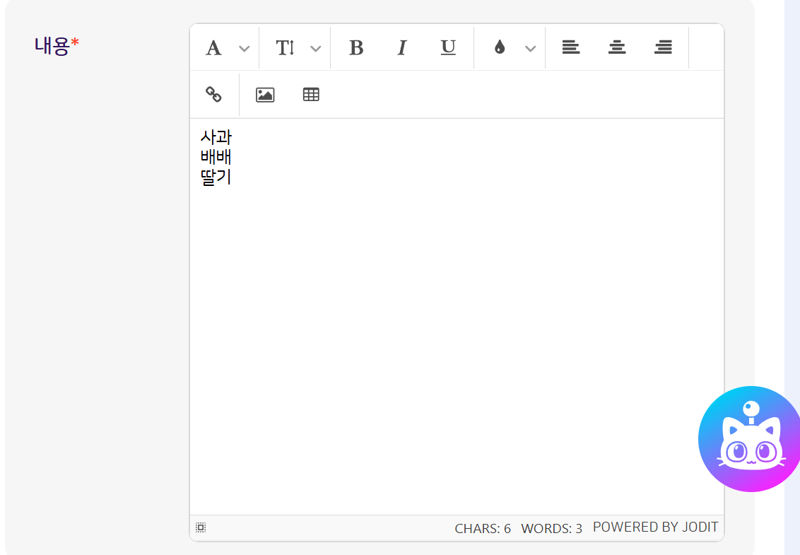Insert an image using the picture icon
Viewport: 800px width, 555px height.
tap(265, 95)
